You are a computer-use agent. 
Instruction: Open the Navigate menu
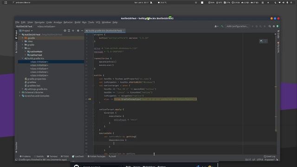tap(39, 22)
